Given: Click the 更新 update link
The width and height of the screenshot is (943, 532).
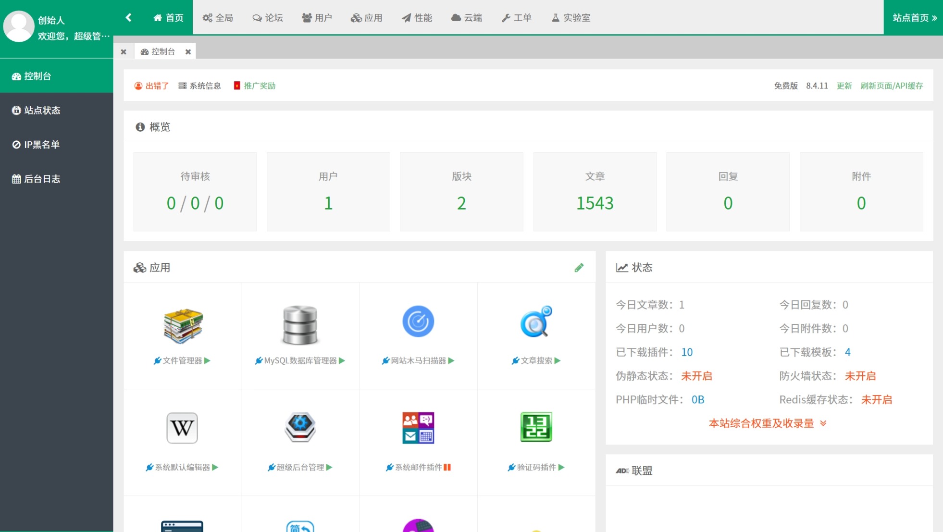Looking at the screenshot, I should pos(845,86).
